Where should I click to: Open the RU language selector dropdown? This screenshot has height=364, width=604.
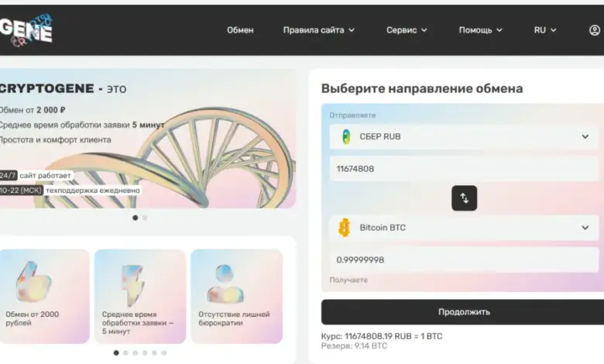click(545, 30)
